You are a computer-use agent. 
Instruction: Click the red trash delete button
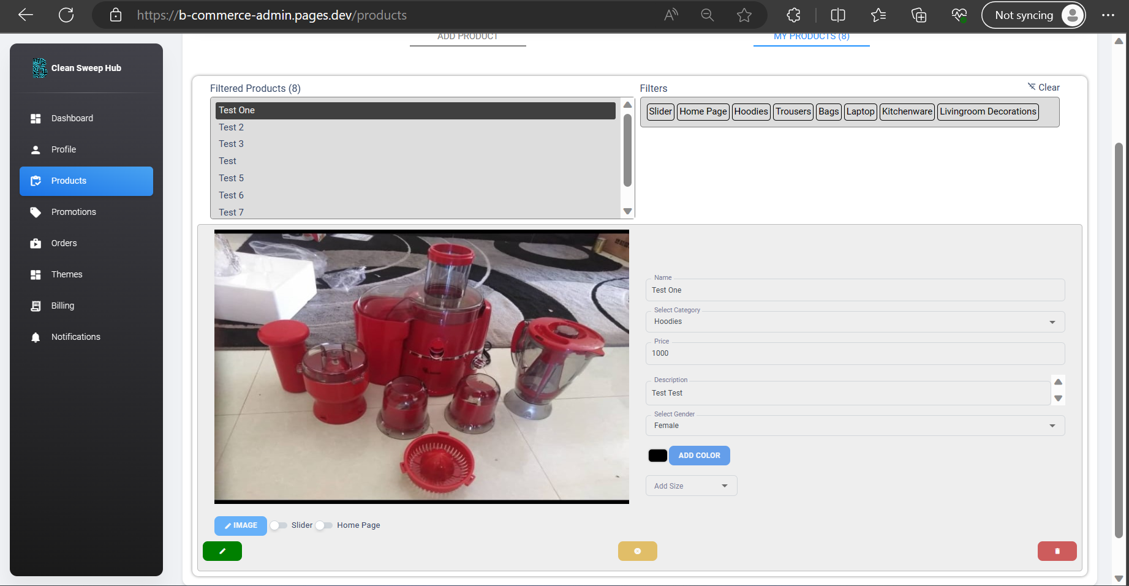click(1057, 550)
